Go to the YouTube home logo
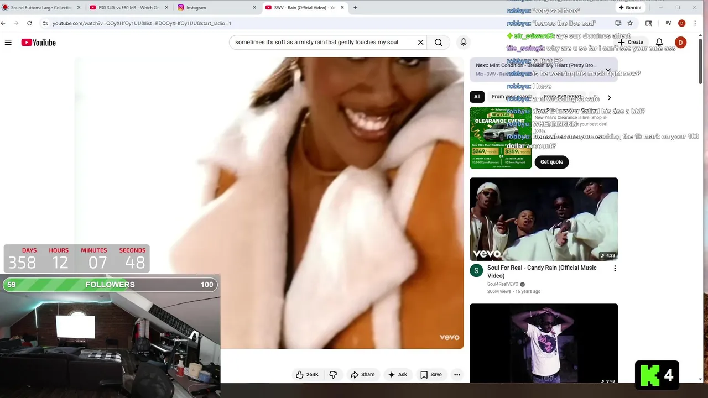Screen dimensions: 708x398 tap(39, 43)
